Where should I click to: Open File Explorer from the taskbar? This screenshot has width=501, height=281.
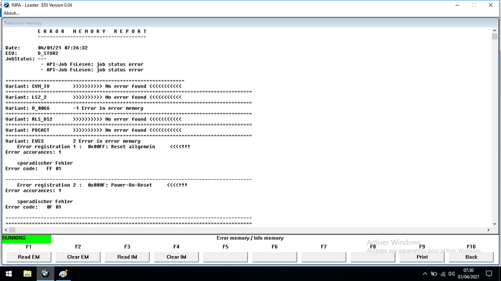[x=27, y=274]
